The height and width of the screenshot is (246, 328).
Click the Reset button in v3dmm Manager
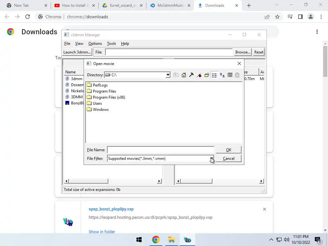click(x=259, y=52)
